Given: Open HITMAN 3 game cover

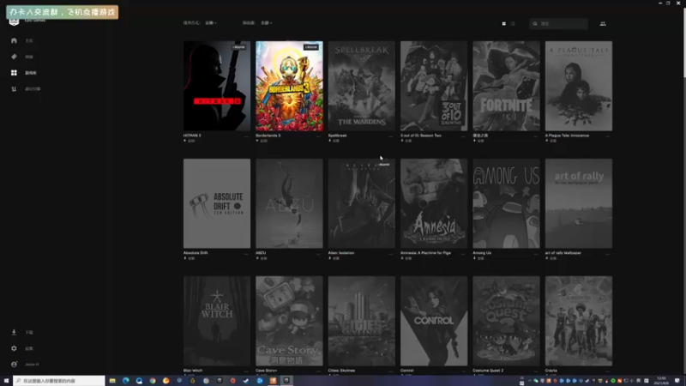Looking at the screenshot, I should 217,86.
